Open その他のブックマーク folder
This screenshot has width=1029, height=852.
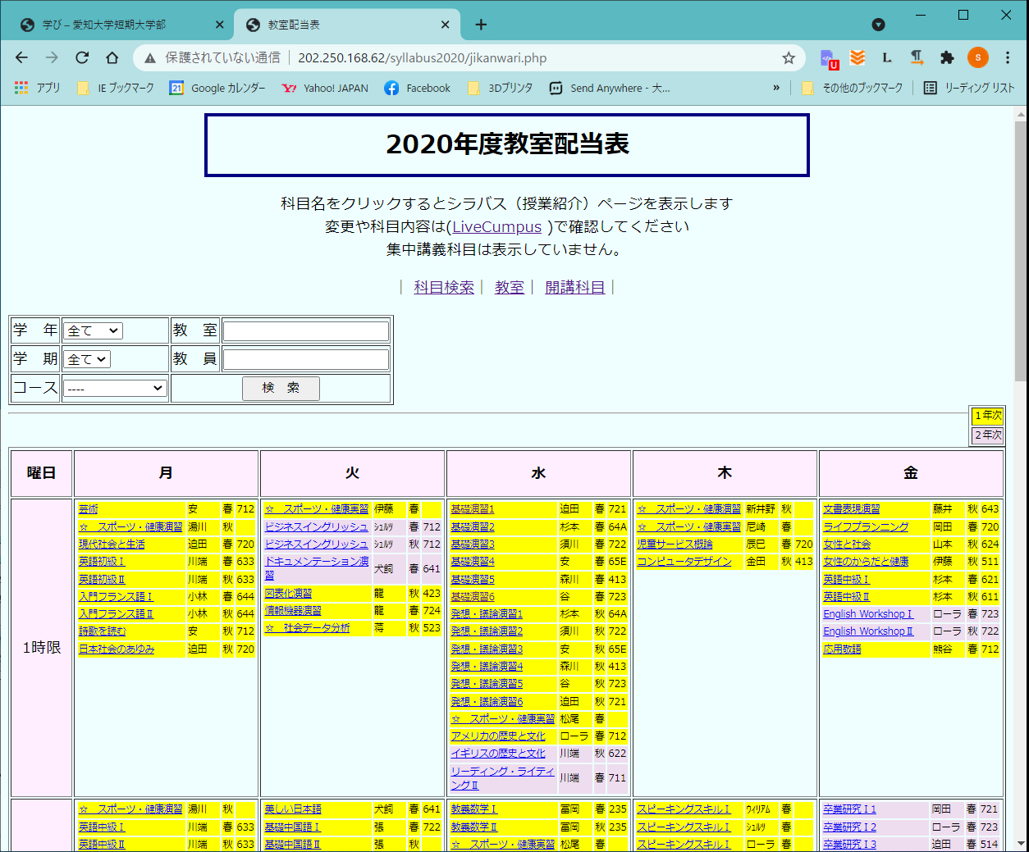click(x=852, y=88)
